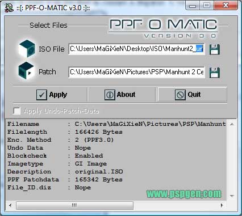Click inside the ISO File path field
The height and width of the screenshot is (216, 242).
(x=136, y=49)
